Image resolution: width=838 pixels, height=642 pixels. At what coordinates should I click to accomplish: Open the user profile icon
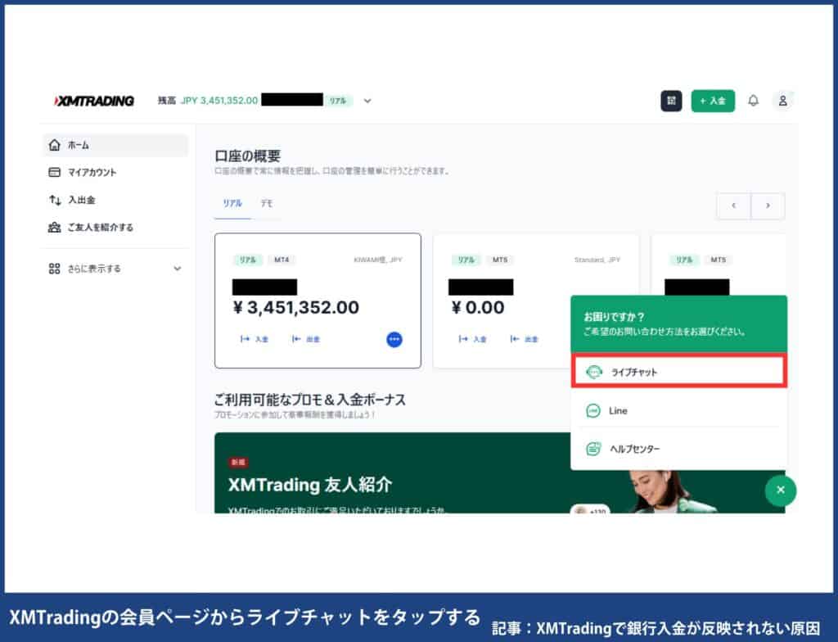click(x=782, y=101)
